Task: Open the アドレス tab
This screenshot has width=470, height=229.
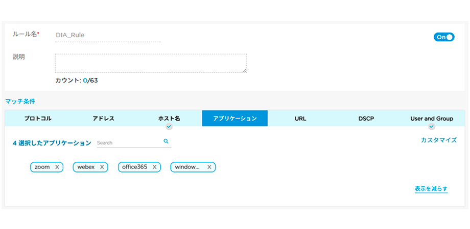Action: pos(103,119)
